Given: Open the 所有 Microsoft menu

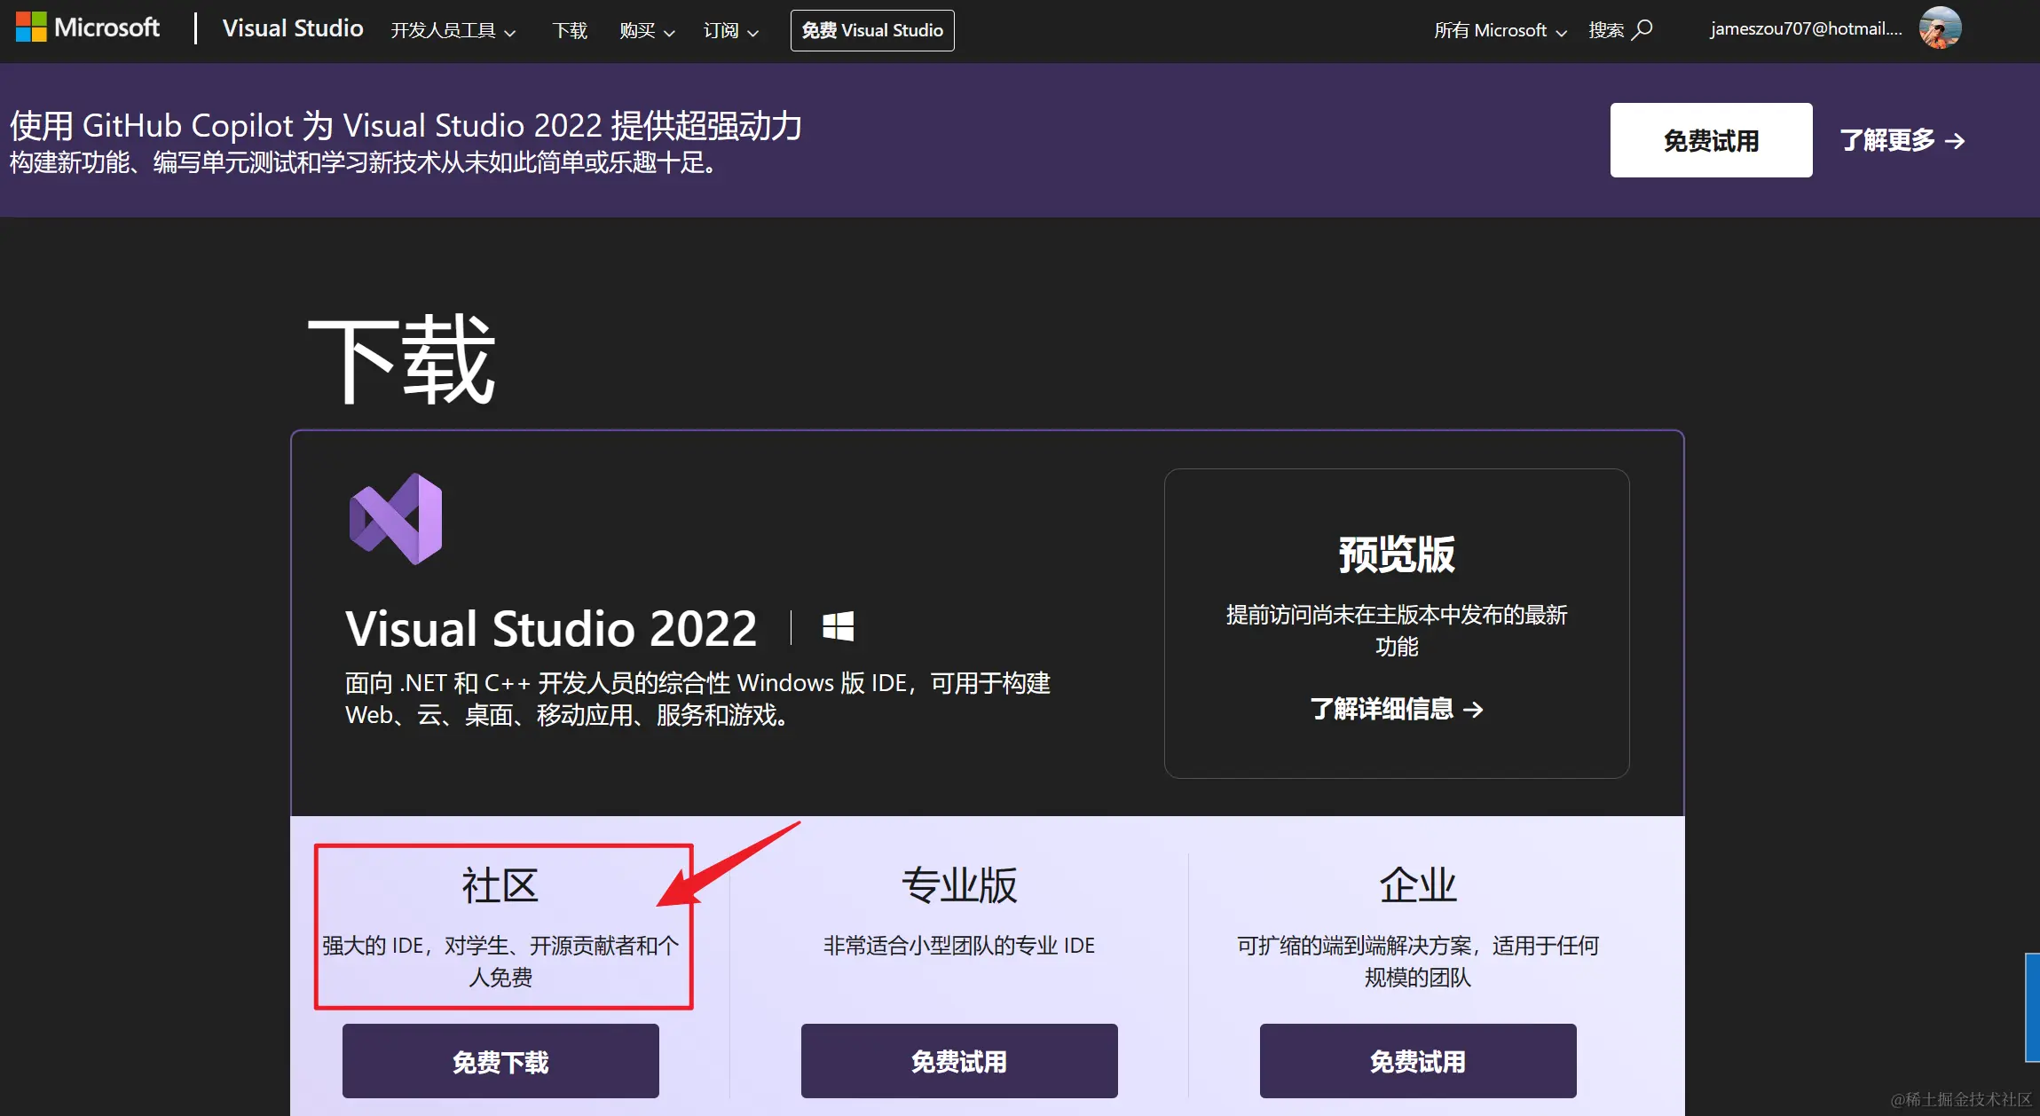Looking at the screenshot, I should [x=1500, y=31].
